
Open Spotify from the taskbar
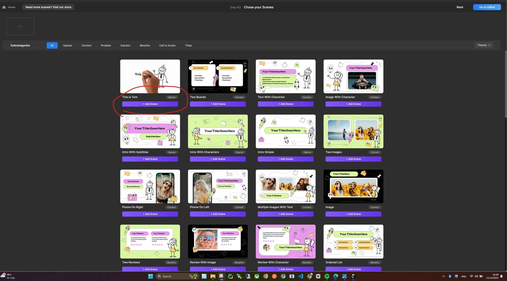pyautogui.click(x=327, y=276)
